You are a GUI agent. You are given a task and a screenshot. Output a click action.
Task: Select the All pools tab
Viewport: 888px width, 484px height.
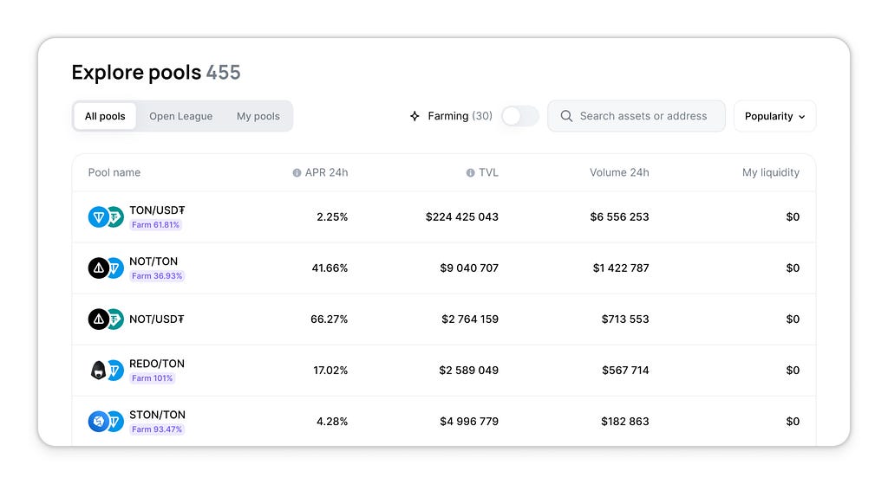pos(105,117)
